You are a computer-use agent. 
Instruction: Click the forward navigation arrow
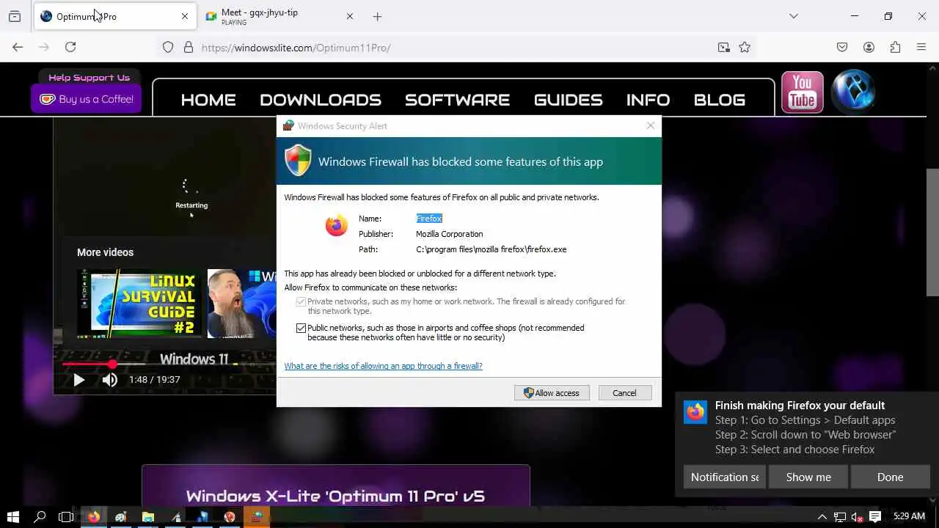44,47
